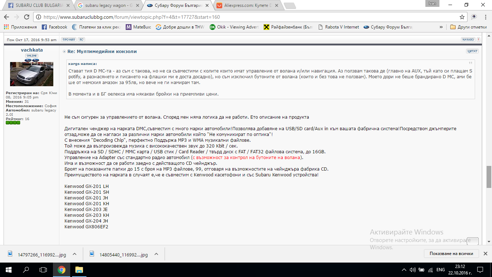Viewport: 492px width, 277px height.
Task: Bookmark this page with star icon
Action: tap(462, 17)
